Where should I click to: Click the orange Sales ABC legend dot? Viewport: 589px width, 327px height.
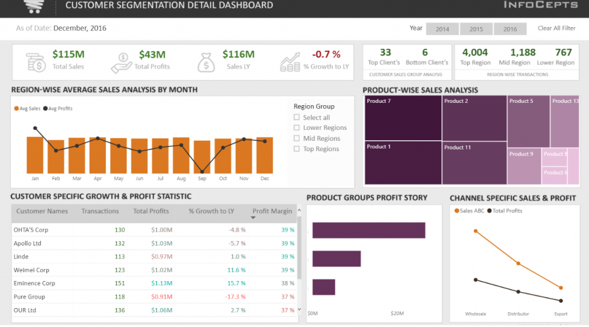457,210
